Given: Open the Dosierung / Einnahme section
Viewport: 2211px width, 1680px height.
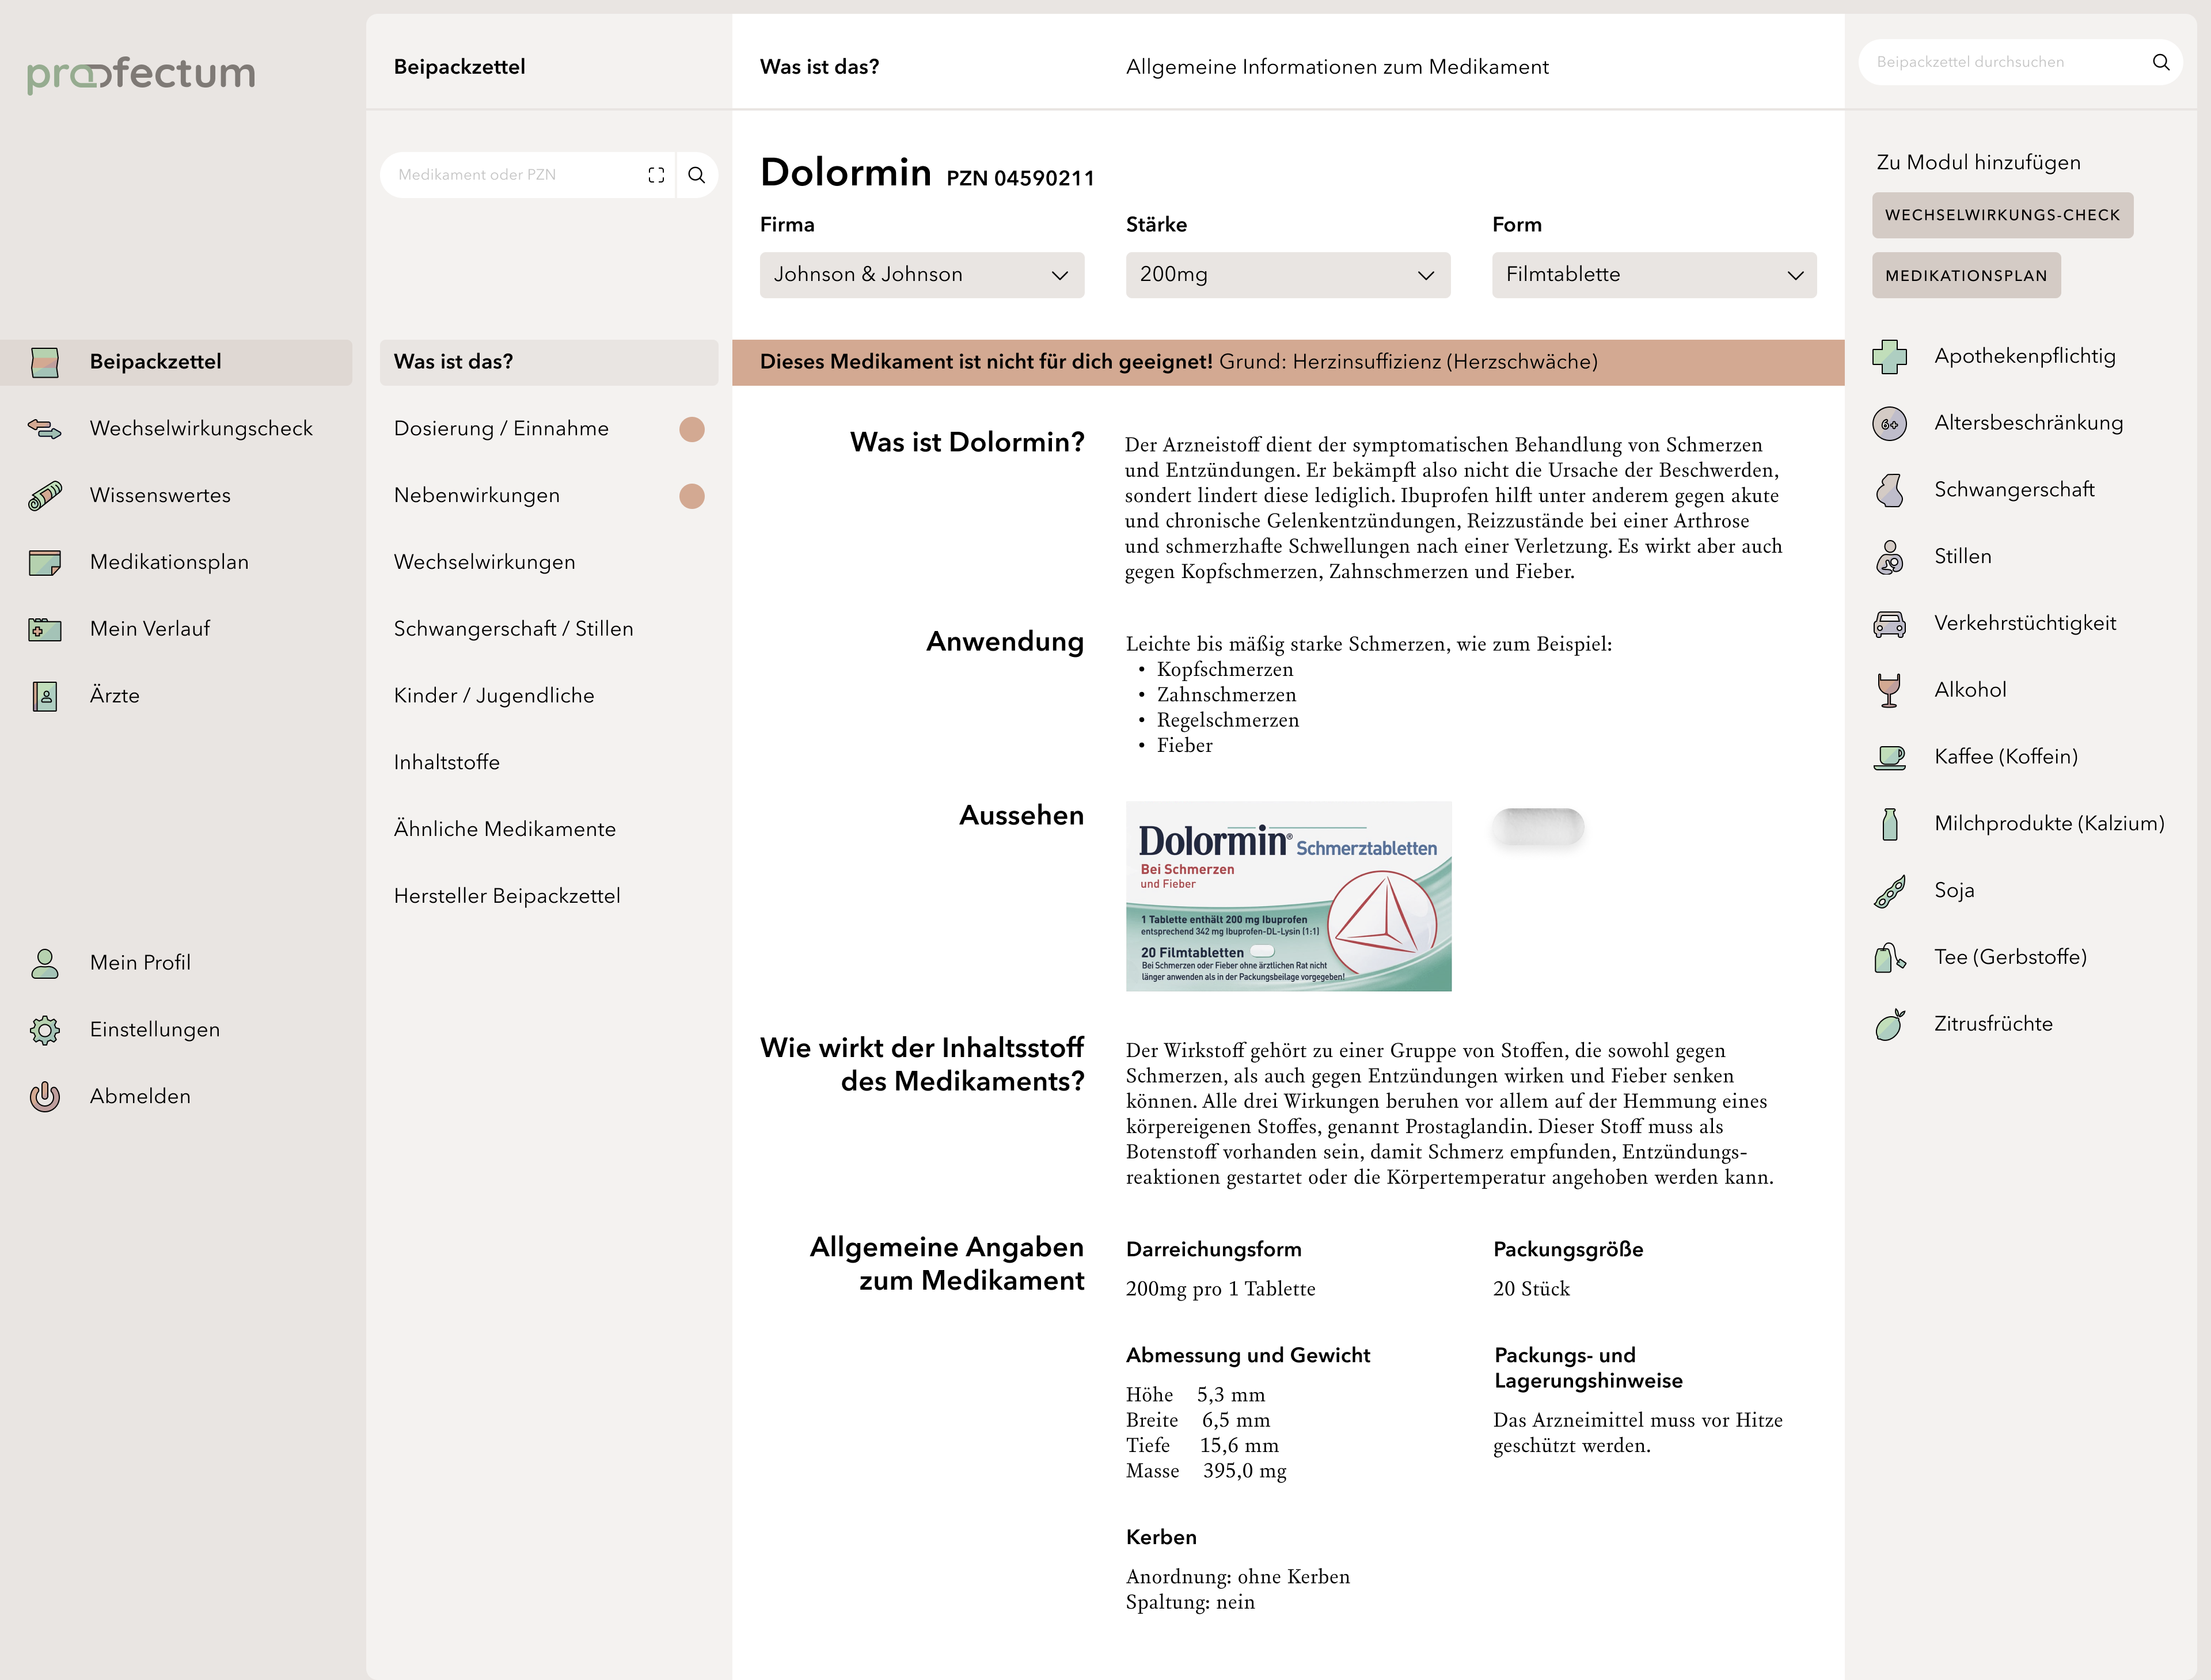Looking at the screenshot, I should point(501,429).
